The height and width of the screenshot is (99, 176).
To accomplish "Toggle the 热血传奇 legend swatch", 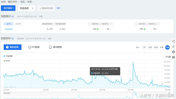I will tap(4, 56).
